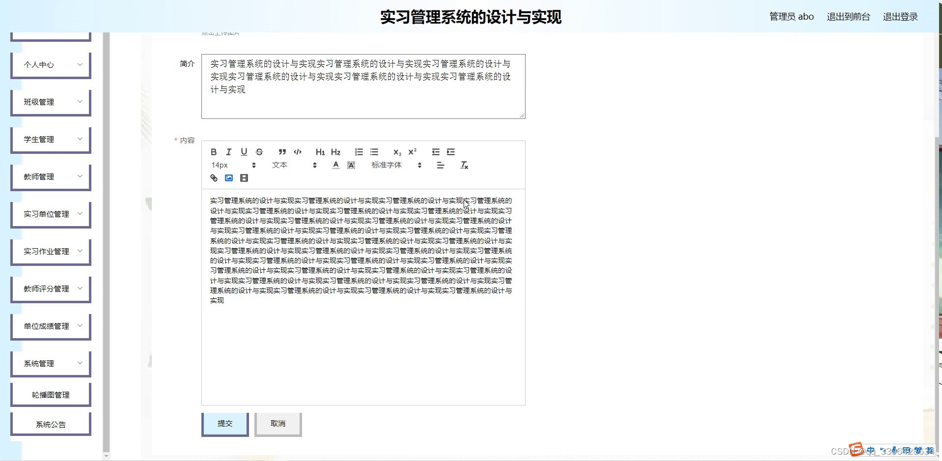Image resolution: width=942 pixels, height=461 pixels.
Task: Create a bulleted list
Action: pyautogui.click(x=374, y=152)
